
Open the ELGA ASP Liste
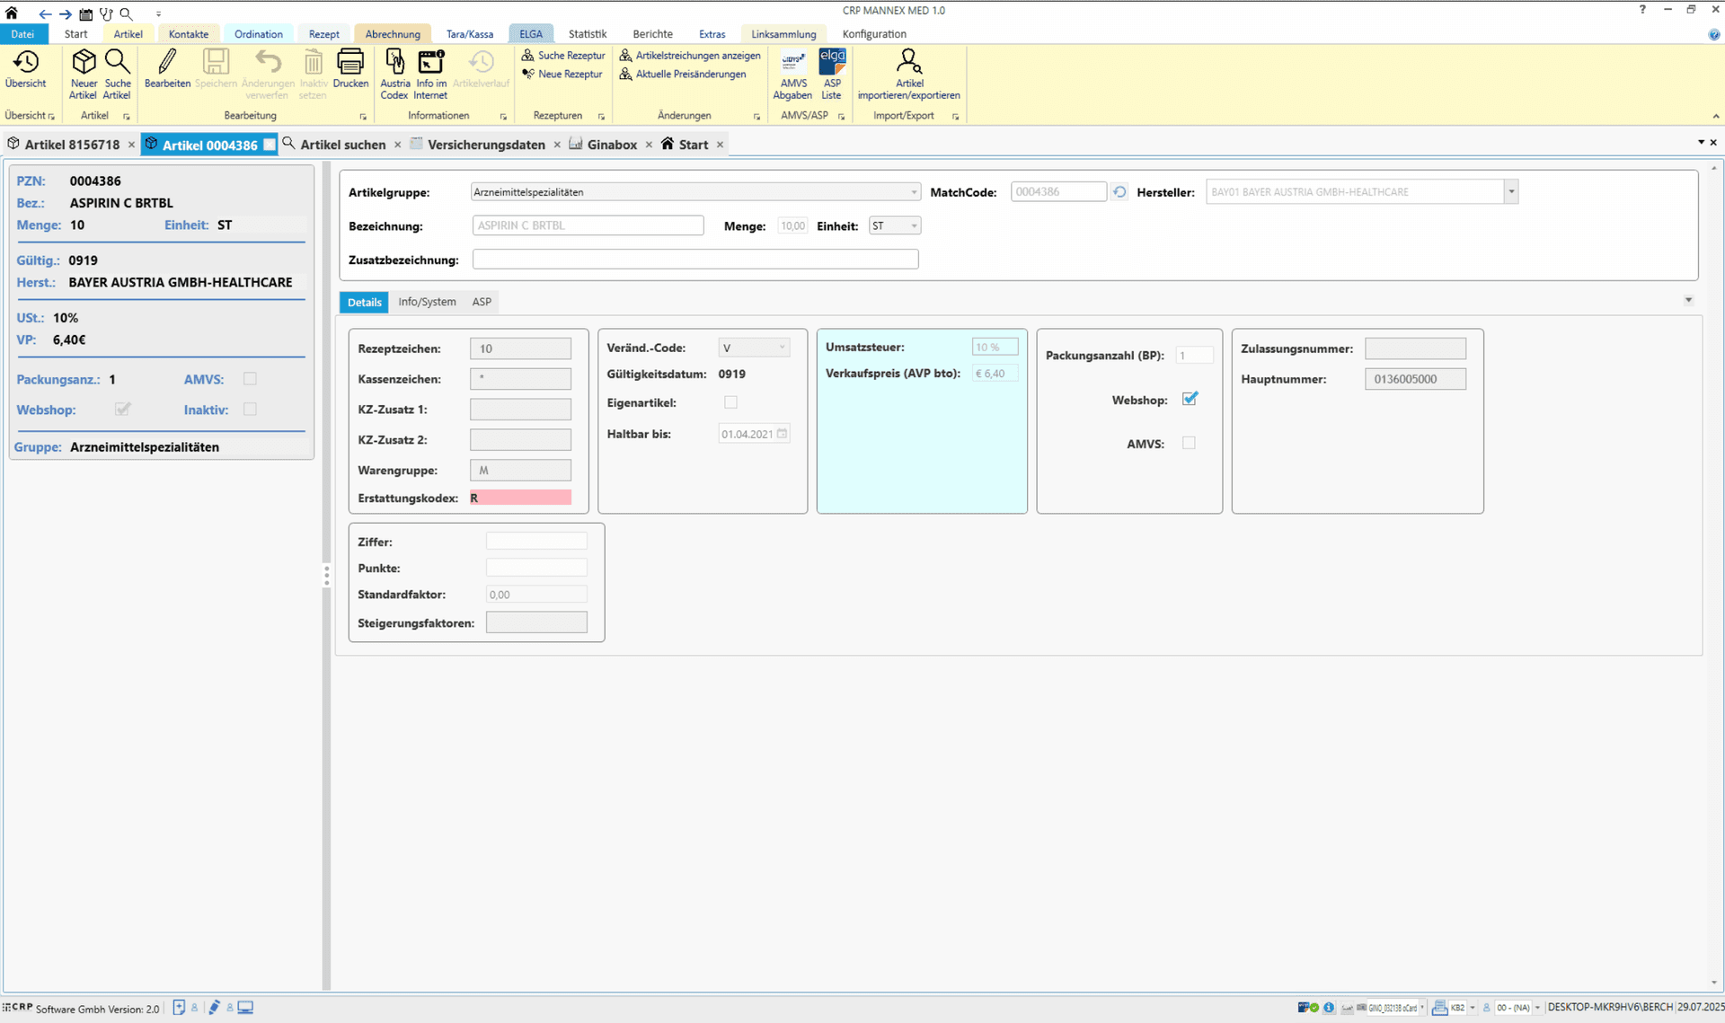click(x=832, y=75)
